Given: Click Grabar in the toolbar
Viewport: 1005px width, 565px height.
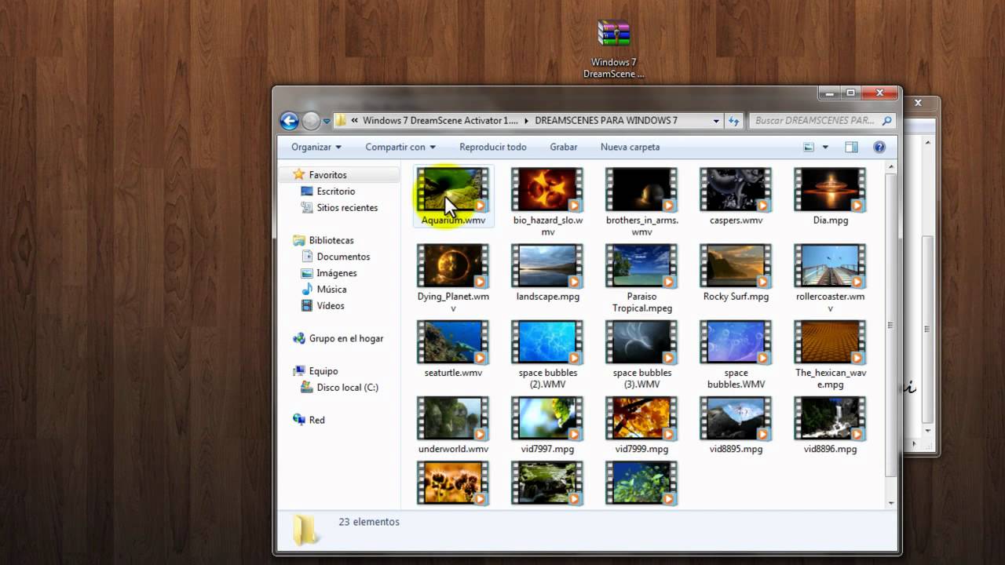Looking at the screenshot, I should [x=563, y=147].
